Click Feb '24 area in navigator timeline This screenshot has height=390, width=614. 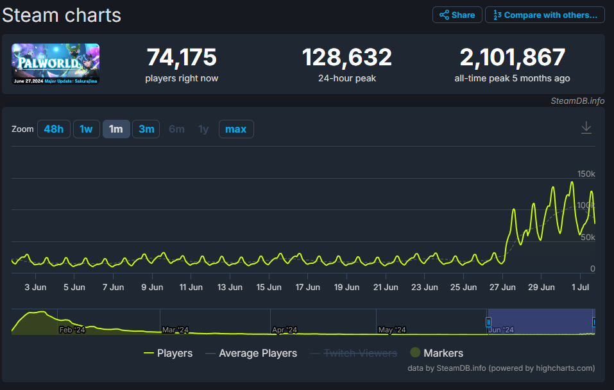tap(72, 329)
